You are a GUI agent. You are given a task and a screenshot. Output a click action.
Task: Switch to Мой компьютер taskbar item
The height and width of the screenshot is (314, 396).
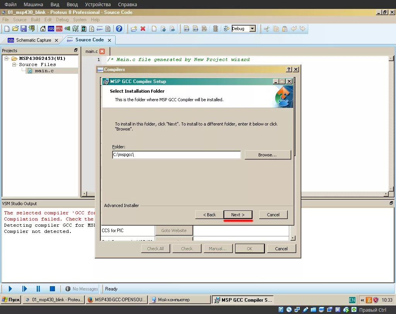[179, 300]
